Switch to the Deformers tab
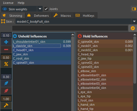This screenshot has width=137, height=111. click(x=38, y=16)
